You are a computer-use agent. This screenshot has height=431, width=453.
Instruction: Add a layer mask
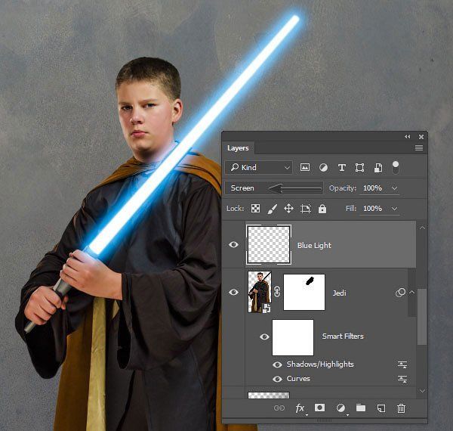(x=319, y=408)
